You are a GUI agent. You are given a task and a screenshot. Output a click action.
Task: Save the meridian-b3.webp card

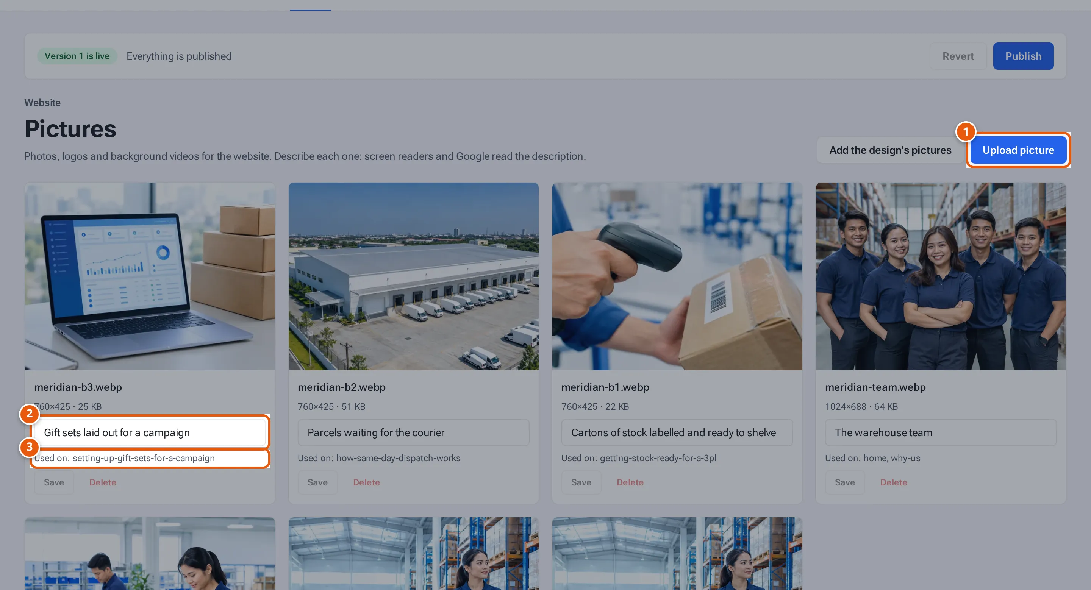pyautogui.click(x=54, y=482)
